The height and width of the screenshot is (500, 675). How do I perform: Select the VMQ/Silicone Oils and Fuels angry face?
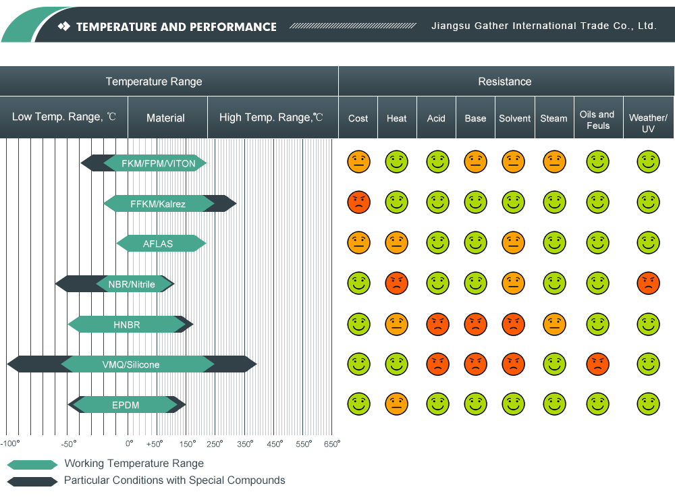point(597,364)
